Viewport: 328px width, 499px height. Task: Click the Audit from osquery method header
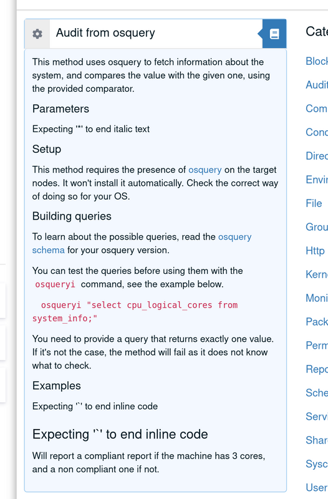tap(105, 33)
